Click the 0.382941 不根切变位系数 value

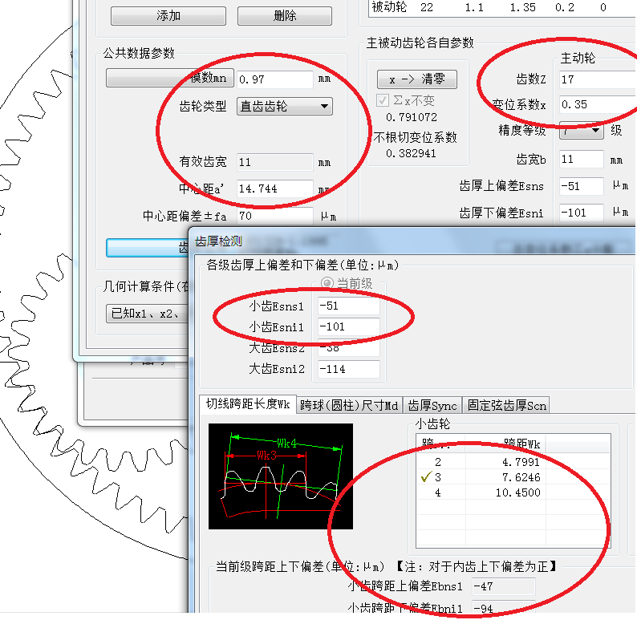coord(411,153)
